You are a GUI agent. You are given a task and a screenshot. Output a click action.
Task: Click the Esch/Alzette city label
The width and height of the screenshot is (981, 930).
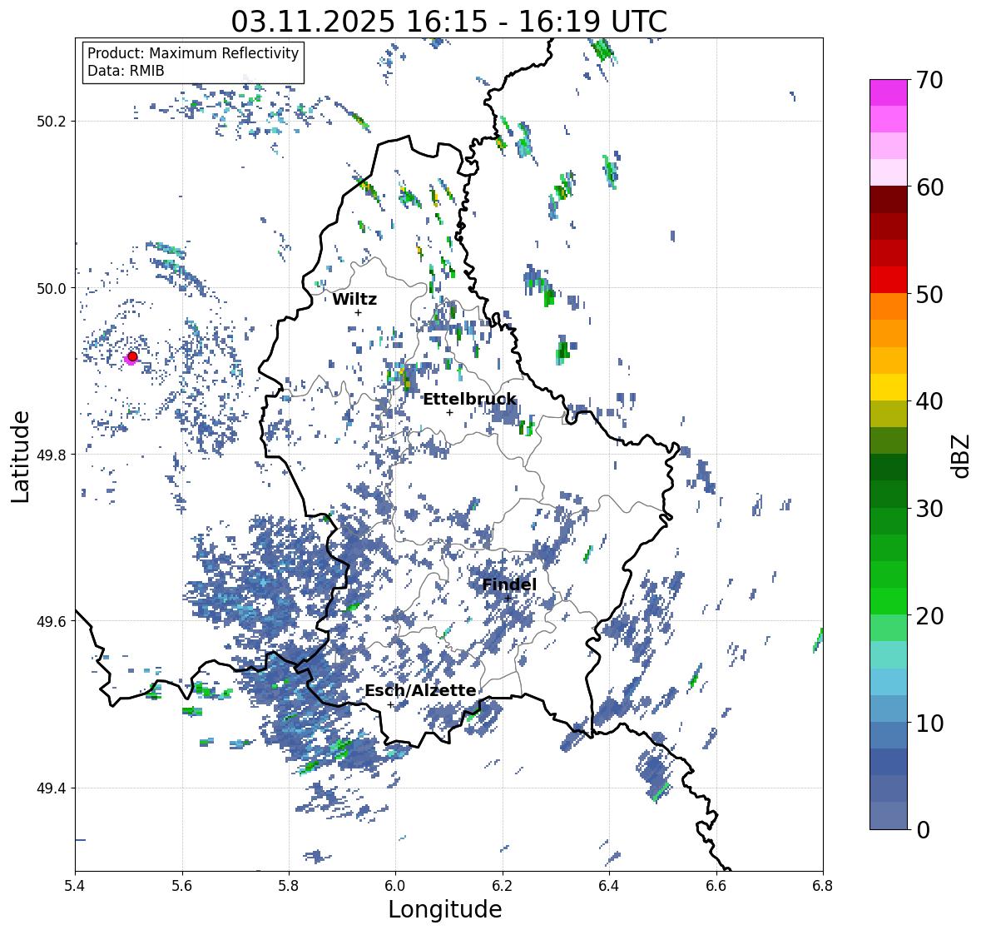coord(420,690)
